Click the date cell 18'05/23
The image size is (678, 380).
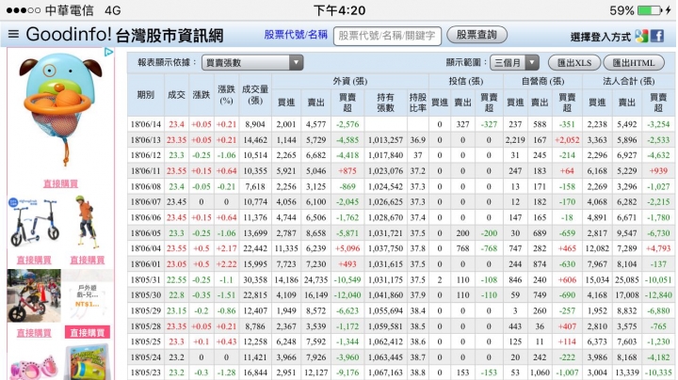point(146,372)
